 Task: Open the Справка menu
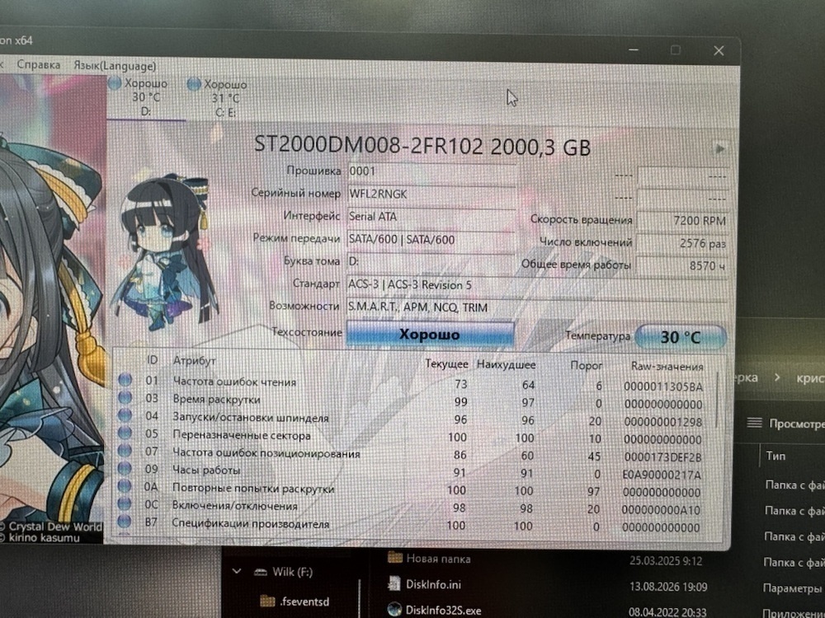pos(39,64)
